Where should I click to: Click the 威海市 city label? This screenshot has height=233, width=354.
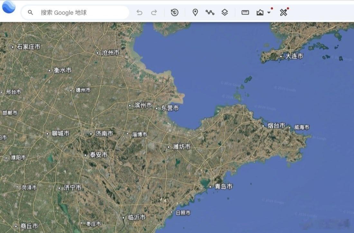pos(302,127)
